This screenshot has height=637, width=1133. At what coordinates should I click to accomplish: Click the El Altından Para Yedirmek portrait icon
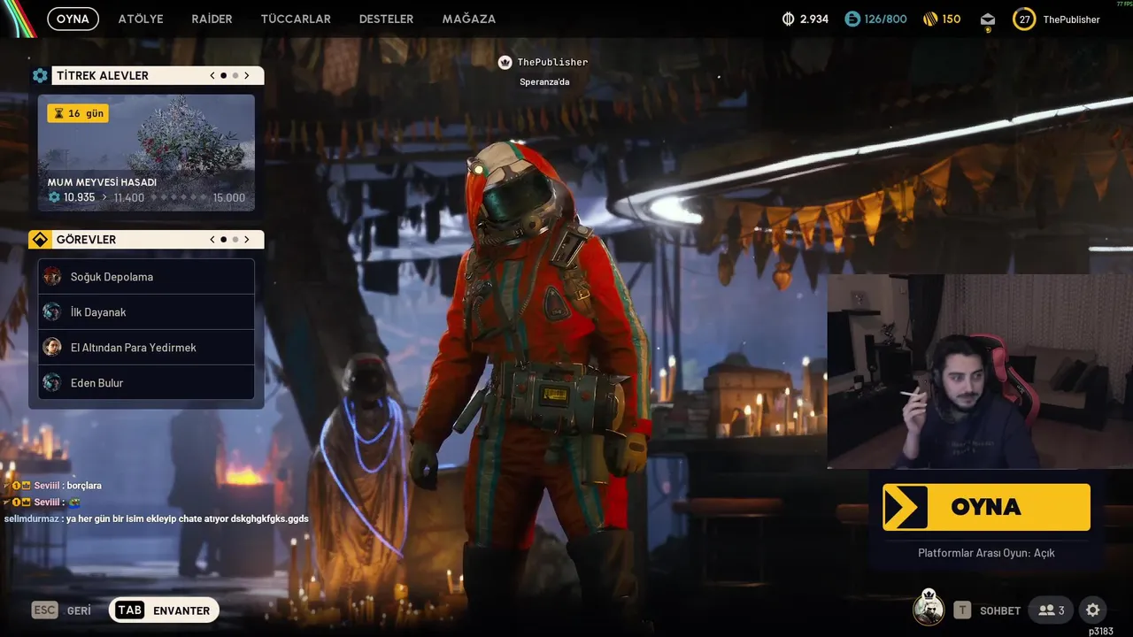click(x=52, y=348)
